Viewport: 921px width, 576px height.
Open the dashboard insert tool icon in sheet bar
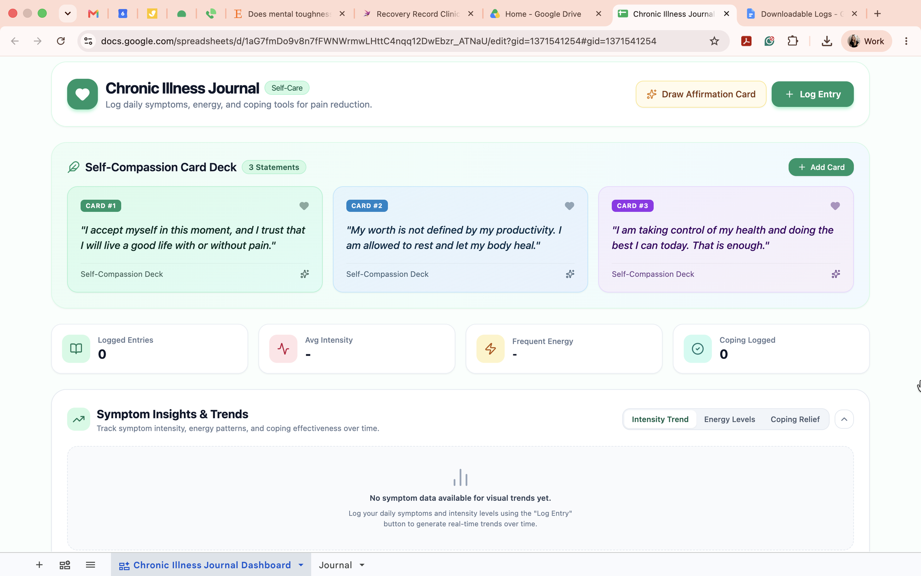pyautogui.click(x=65, y=565)
